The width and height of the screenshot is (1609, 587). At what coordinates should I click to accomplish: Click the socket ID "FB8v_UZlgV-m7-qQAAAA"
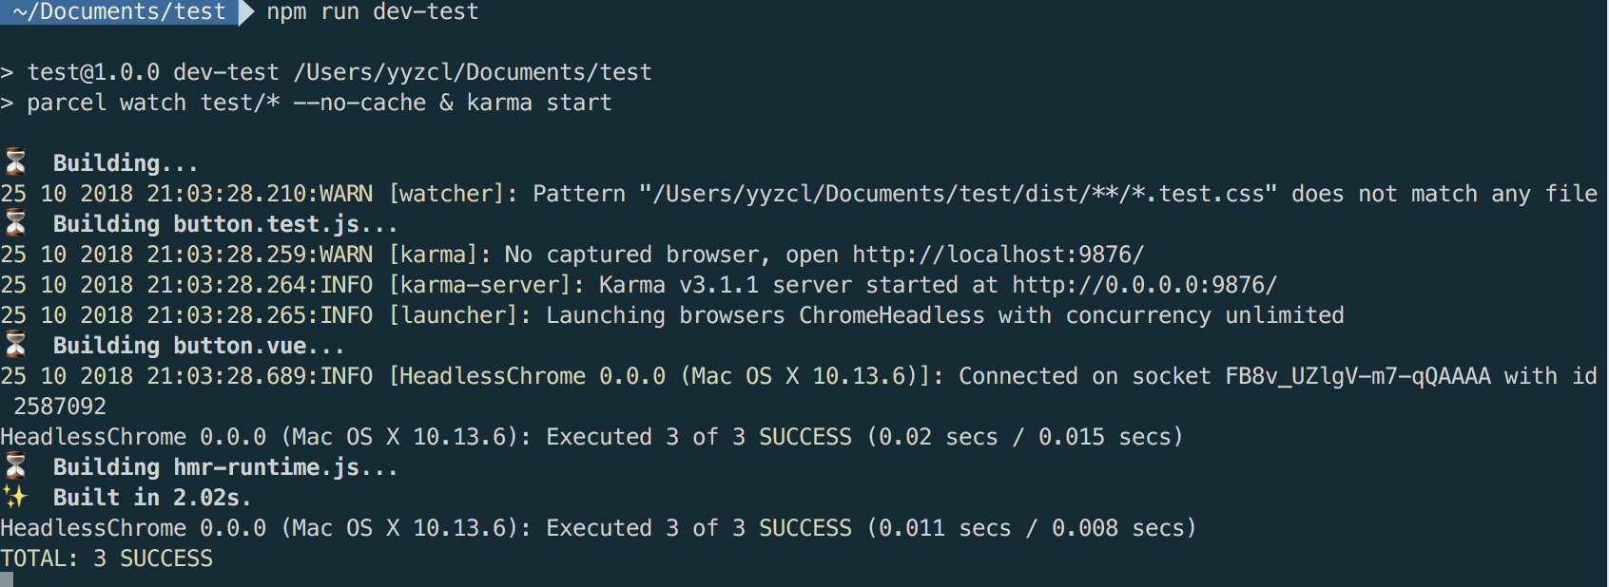1357,376
